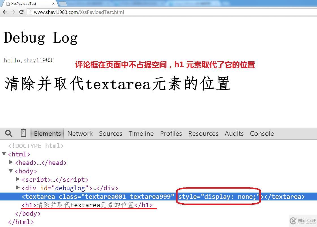Expand the head node triangle
This screenshot has width=317, height=227.
click(11, 162)
